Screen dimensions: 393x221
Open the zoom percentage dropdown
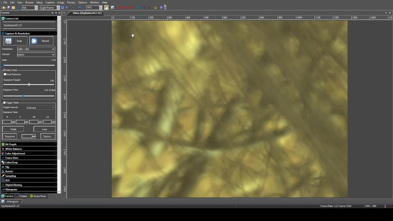pos(100,7)
